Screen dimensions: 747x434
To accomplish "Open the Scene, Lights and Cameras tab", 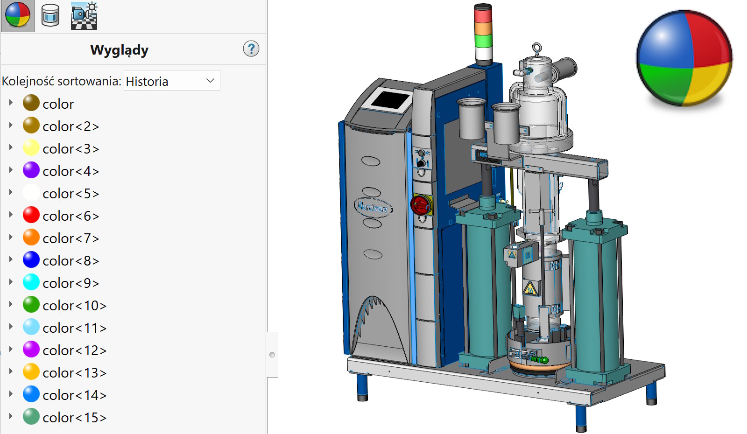I will click(x=84, y=15).
